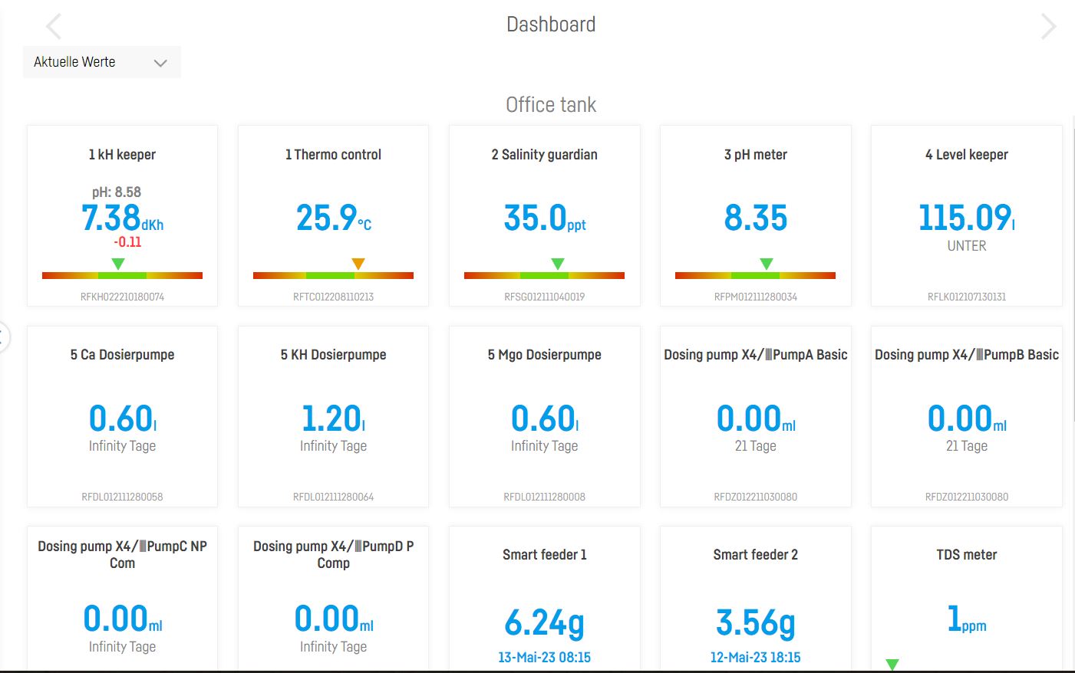Viewport: 1075px width, 673px height.
Task: Open the 5 KH Dosierpumpe card
Action: pos(333,416)
